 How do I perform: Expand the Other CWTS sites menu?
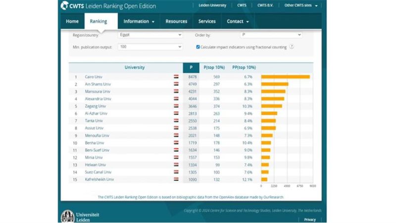tap(301, 5)
